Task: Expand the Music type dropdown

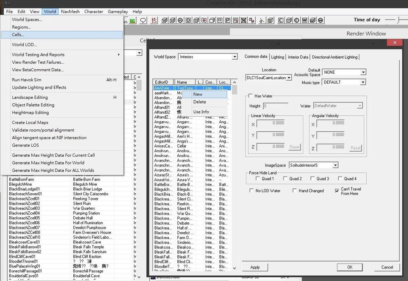Action: pyautogui.click(x=363, y=82)
